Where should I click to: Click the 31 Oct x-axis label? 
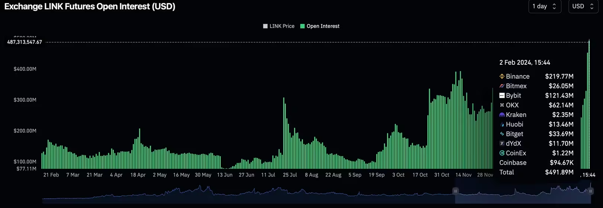pyautogui.click(x=442, y=175)
